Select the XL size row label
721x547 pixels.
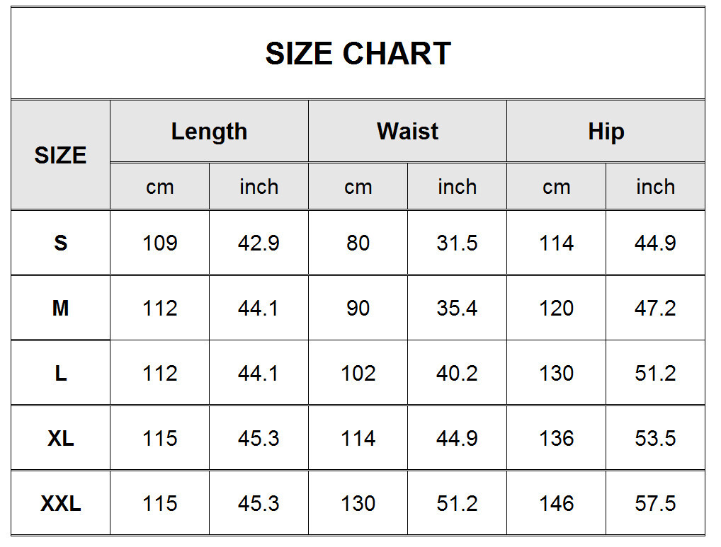(x=60, y=438)
